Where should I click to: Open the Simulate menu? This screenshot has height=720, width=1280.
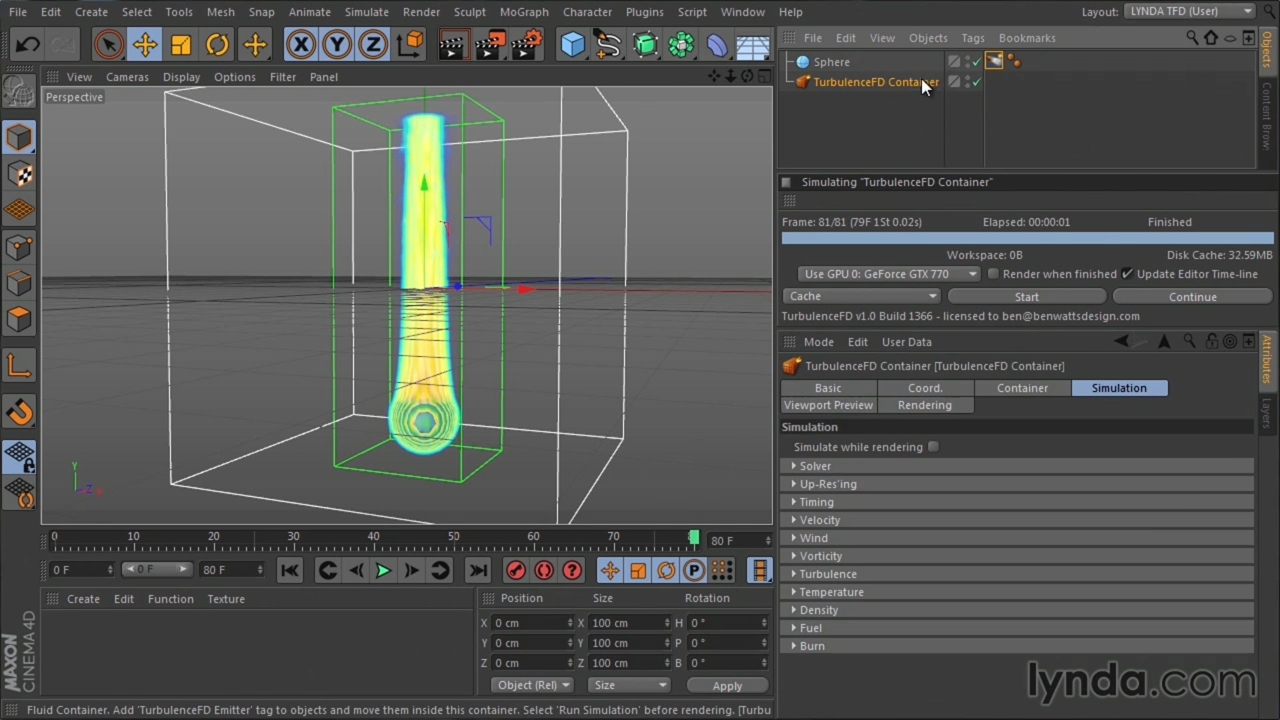(x=366, y=12)
